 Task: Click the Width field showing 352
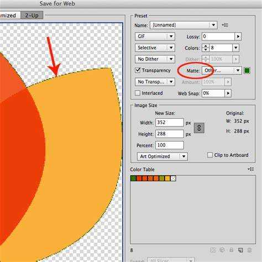(x=170, y=123)
